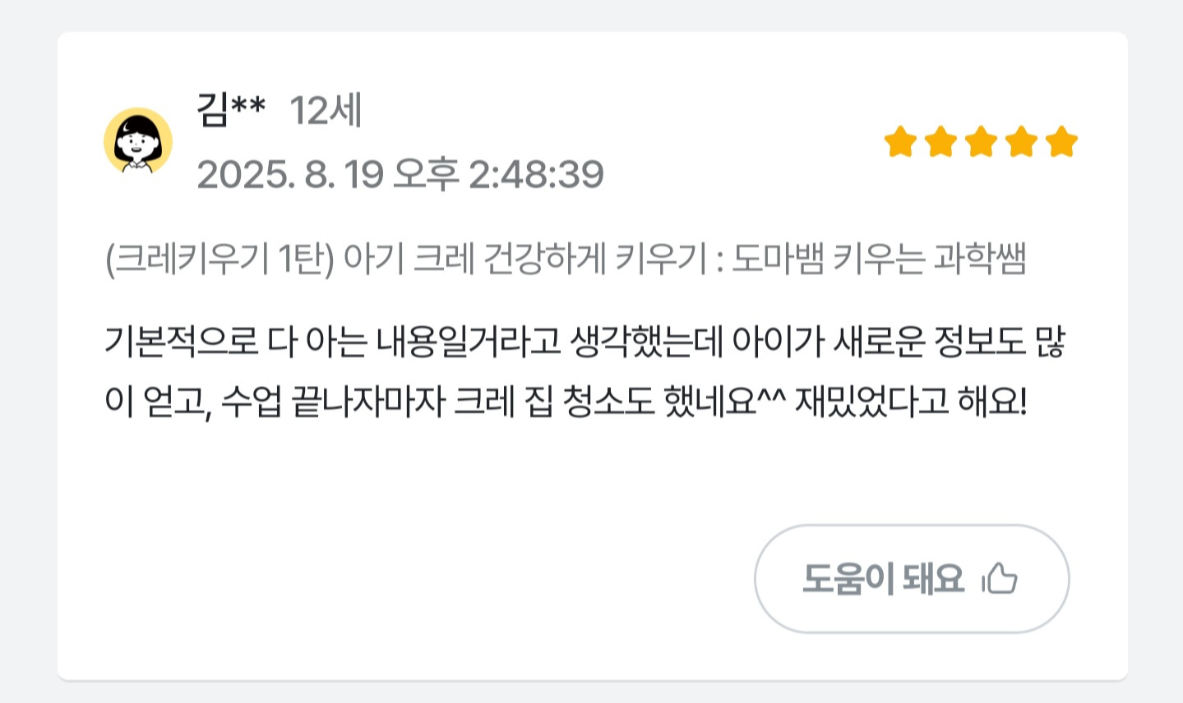Image resolution: width=1183 pixels, height=703 pixels.
Task: Click the timestamp 오후 2:48:39
Action: point(498,174)
